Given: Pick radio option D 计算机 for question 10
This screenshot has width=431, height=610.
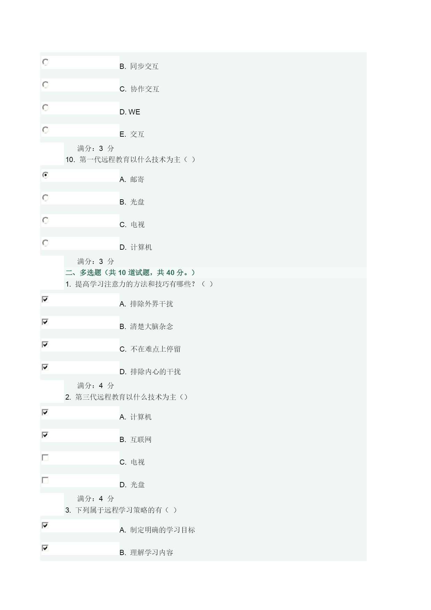Looking at the screenshot, I should [45, 243].
